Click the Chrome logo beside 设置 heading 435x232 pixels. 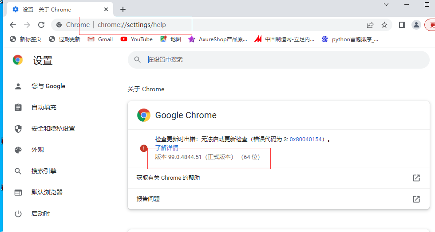[x=18, y=60]
